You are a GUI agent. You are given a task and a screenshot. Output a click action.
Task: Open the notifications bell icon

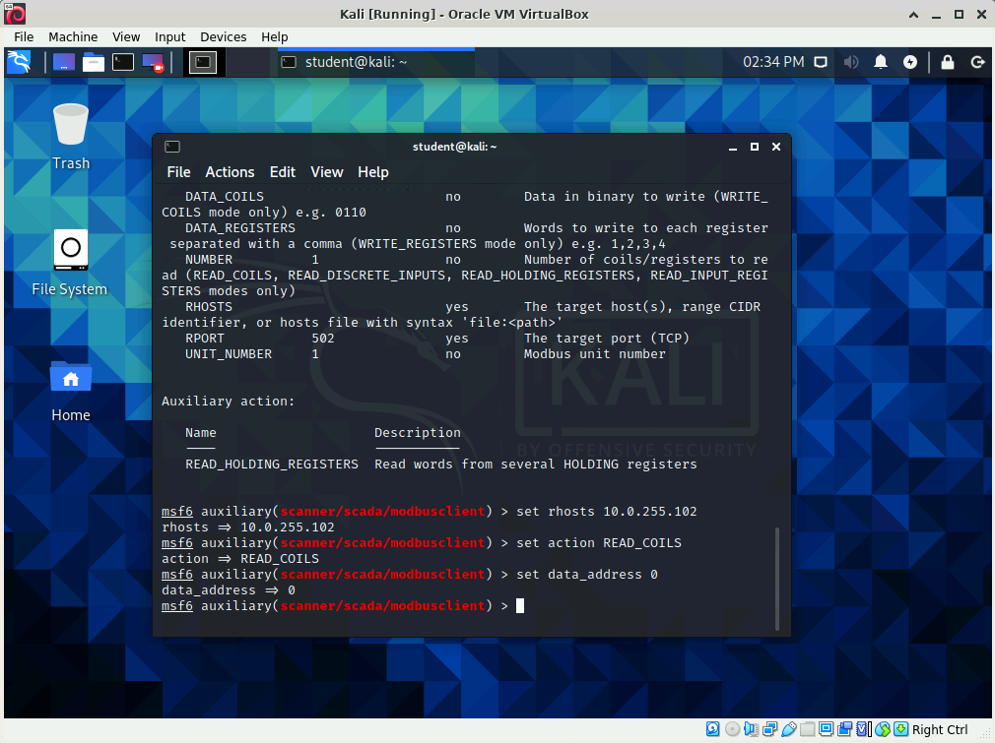[x=881, y=62]
